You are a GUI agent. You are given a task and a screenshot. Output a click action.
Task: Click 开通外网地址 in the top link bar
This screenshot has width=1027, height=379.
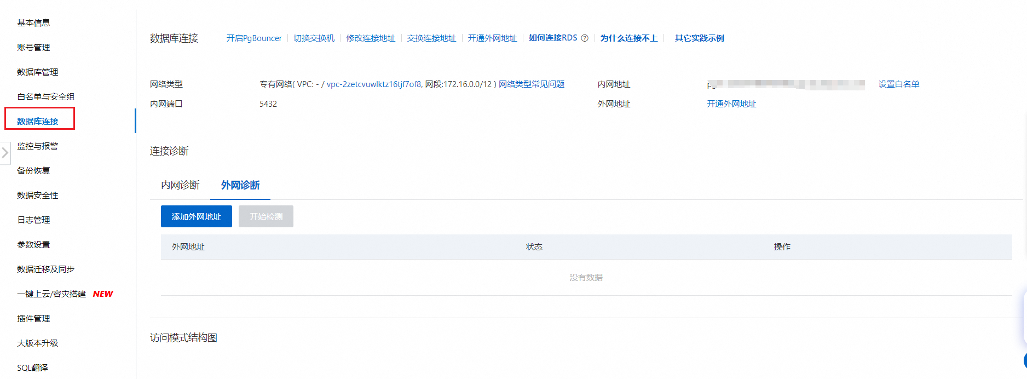[x=492, y=38]
